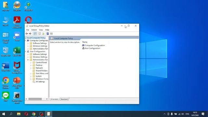The height and width of the screenshot is (117, 208).
Task: Click the Windows Start button
Action: coord(4,114)
